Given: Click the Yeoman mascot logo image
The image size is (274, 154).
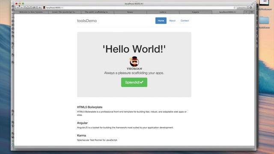Looking at the screenshot, I should [x=134, y=63].
